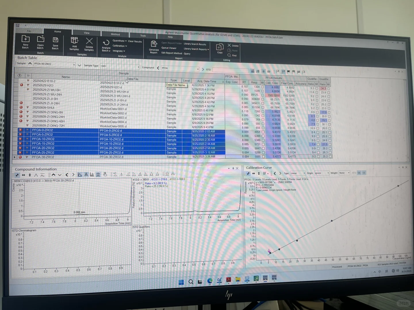This screenshot has width=414, height=310.
Task: Toggle qualifier MI checkbox beside ratio 21.5
Action: click(330, 145)
